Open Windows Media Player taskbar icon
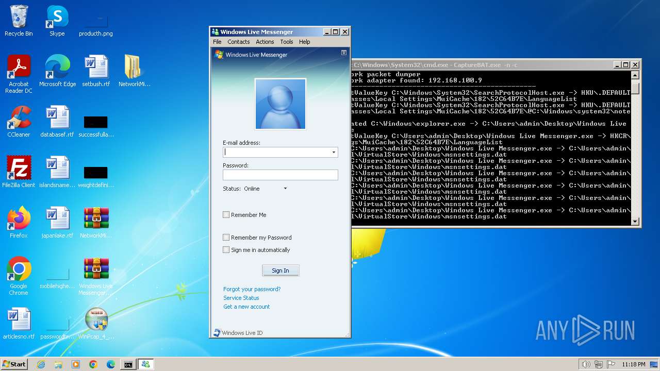 76,364
